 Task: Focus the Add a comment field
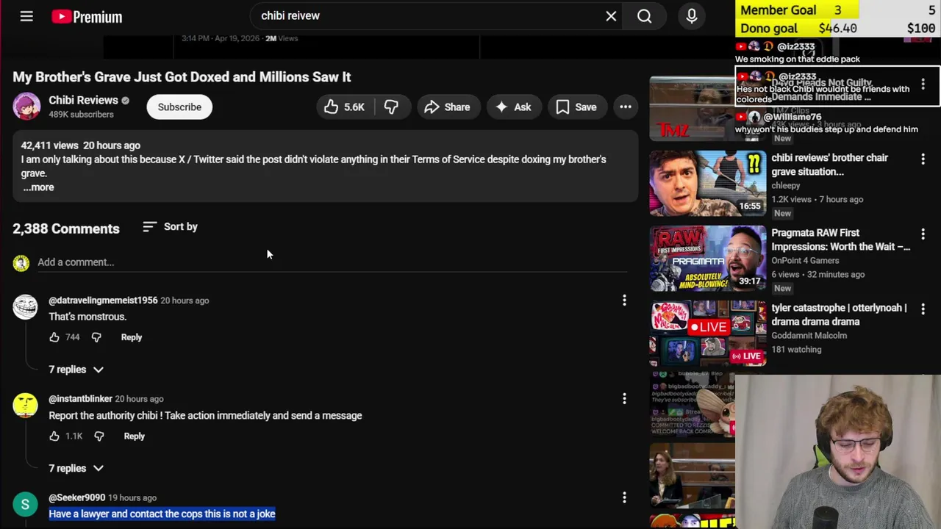point(331,262)
